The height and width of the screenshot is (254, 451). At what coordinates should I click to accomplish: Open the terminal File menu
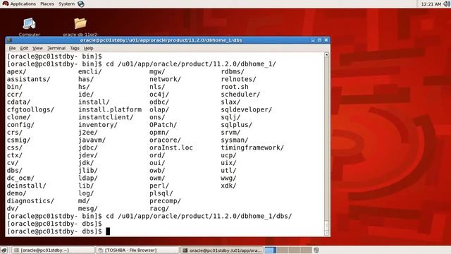12,49
